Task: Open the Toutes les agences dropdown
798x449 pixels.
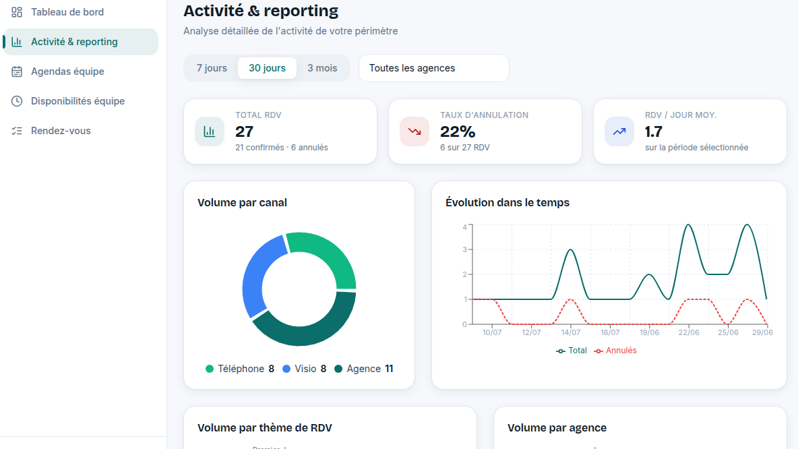Action: point(433,68)
